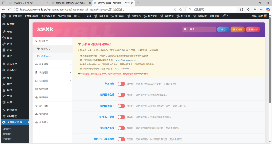Image resolution: width=272 pixels, height=144 pixels.
Task: Click the 点此搜索 browser search box
Action: click(211, 10)
